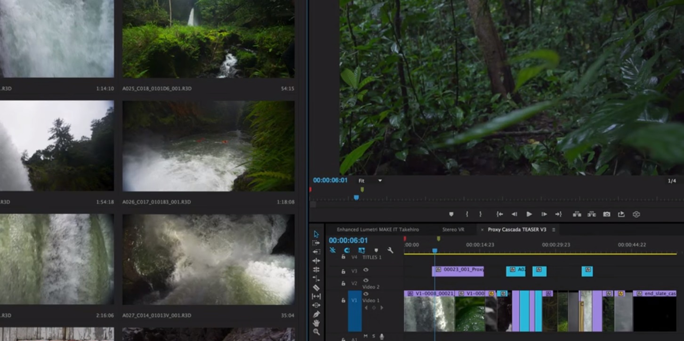Screen dimensions: 684x341
Task: Toggle VR video display icon
Action: (636, 214)
